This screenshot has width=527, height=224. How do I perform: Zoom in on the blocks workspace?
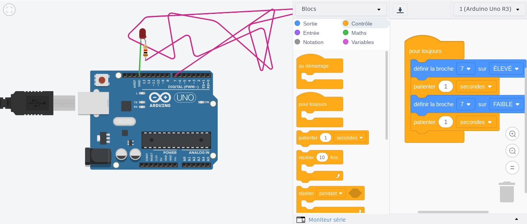pos(512,134)
